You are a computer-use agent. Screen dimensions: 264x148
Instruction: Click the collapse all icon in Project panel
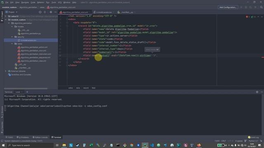(x=45, y=12)
